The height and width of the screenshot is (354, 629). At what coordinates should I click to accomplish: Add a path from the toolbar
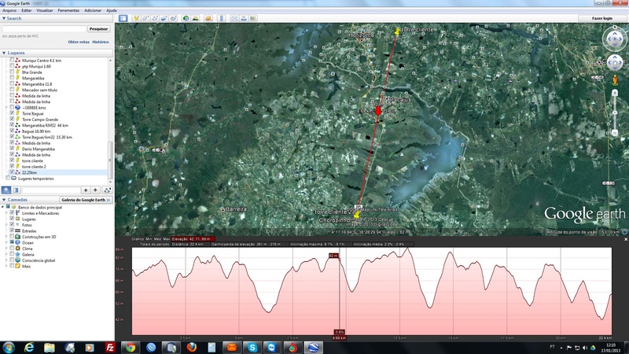click(x=154, y=18)
